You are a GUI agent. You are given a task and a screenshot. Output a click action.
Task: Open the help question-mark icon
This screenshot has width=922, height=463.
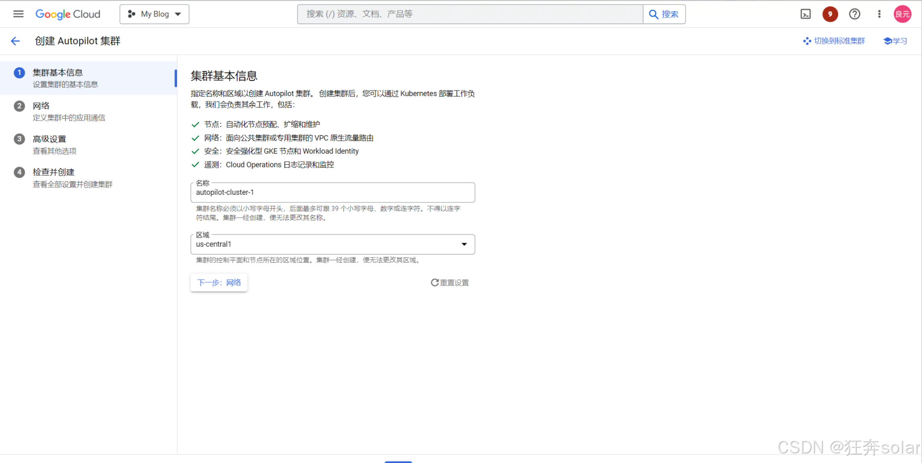855,14
